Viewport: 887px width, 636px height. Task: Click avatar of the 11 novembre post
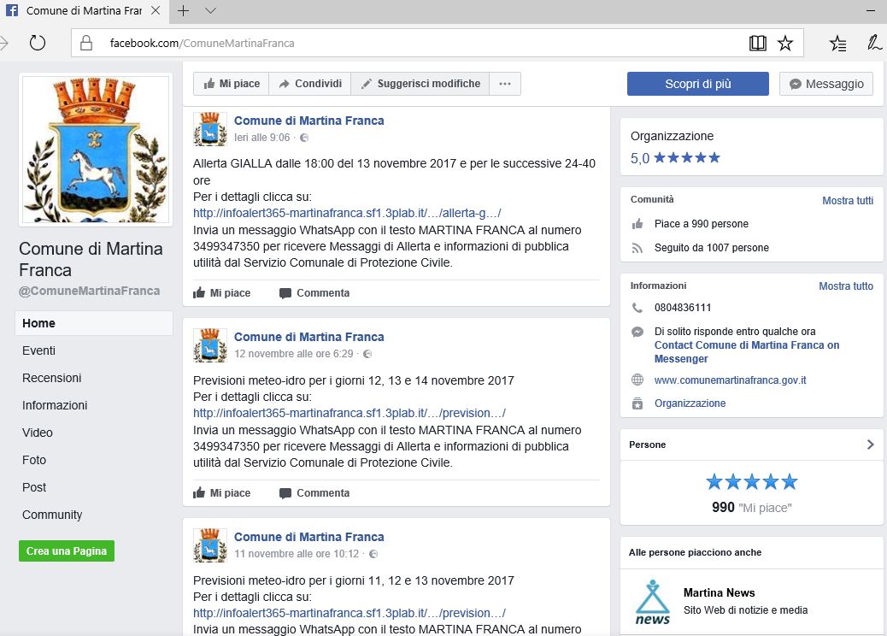pyautogui.click(x=210, y=545)
